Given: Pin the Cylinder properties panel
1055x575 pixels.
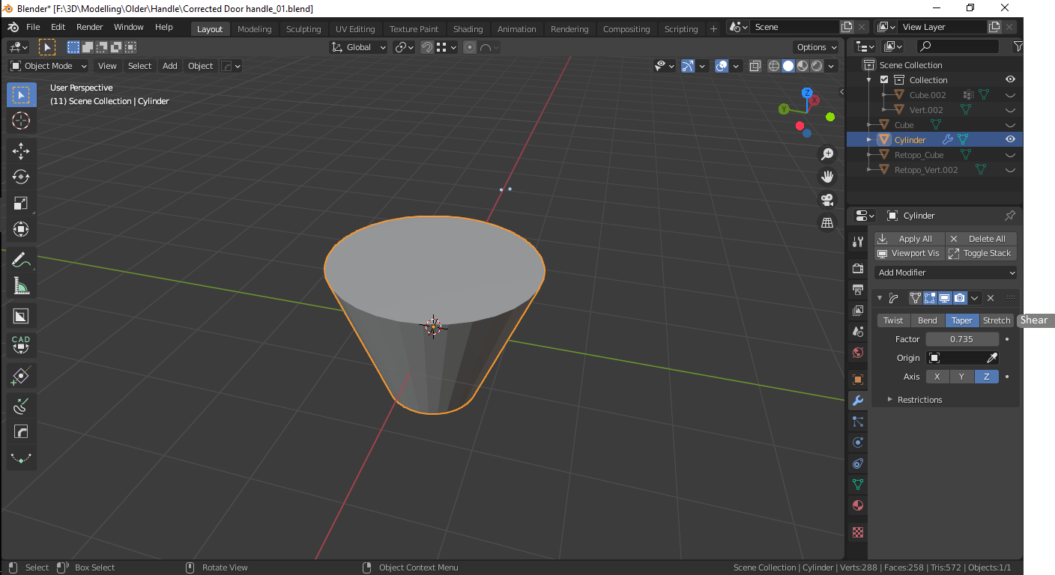Looking at the screenshot, I should pos(1010,216).
